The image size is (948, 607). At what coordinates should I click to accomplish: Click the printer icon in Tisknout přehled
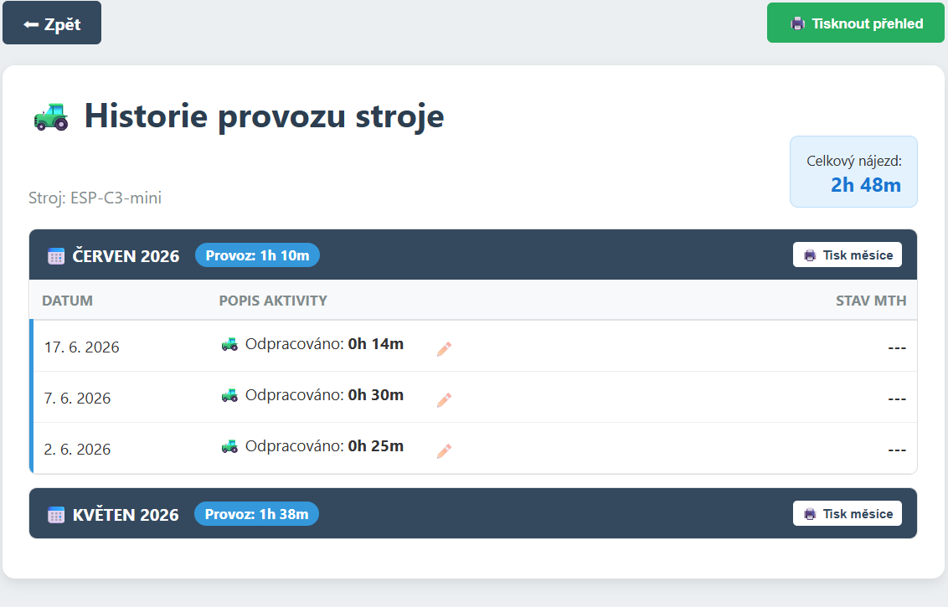[x=798, y=24]
